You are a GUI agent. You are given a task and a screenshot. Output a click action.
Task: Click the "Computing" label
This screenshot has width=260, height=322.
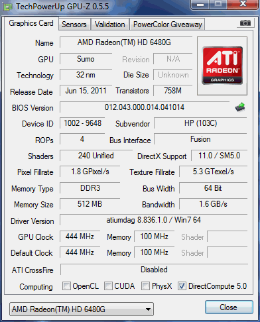[x=36, y=287]
